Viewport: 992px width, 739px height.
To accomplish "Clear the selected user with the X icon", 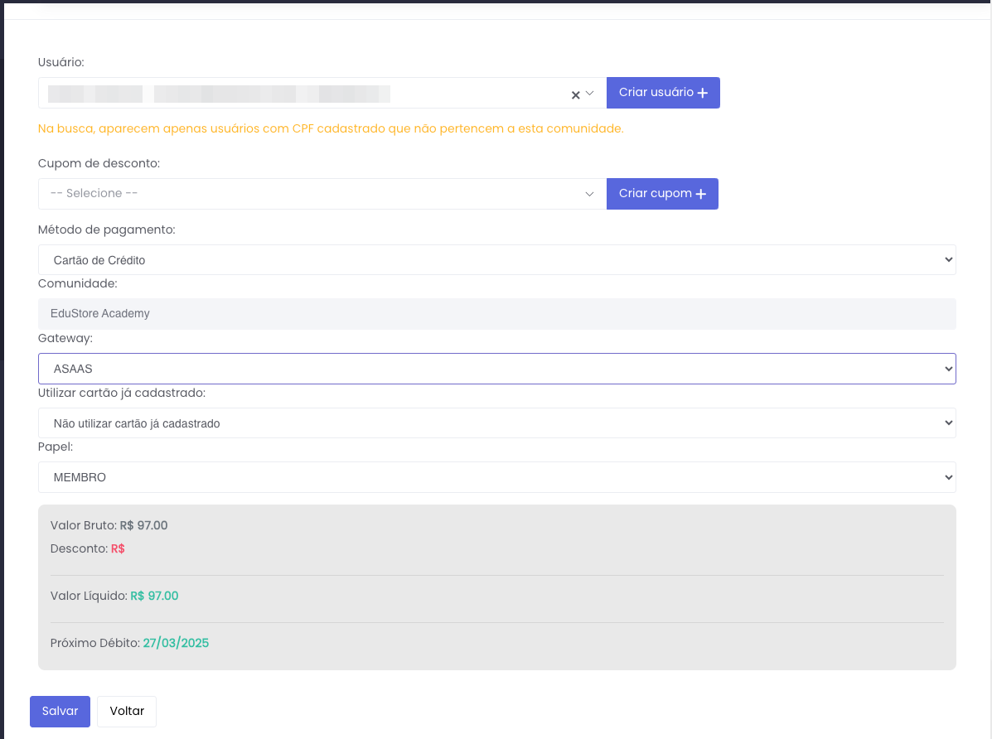I will click(575, 94).
